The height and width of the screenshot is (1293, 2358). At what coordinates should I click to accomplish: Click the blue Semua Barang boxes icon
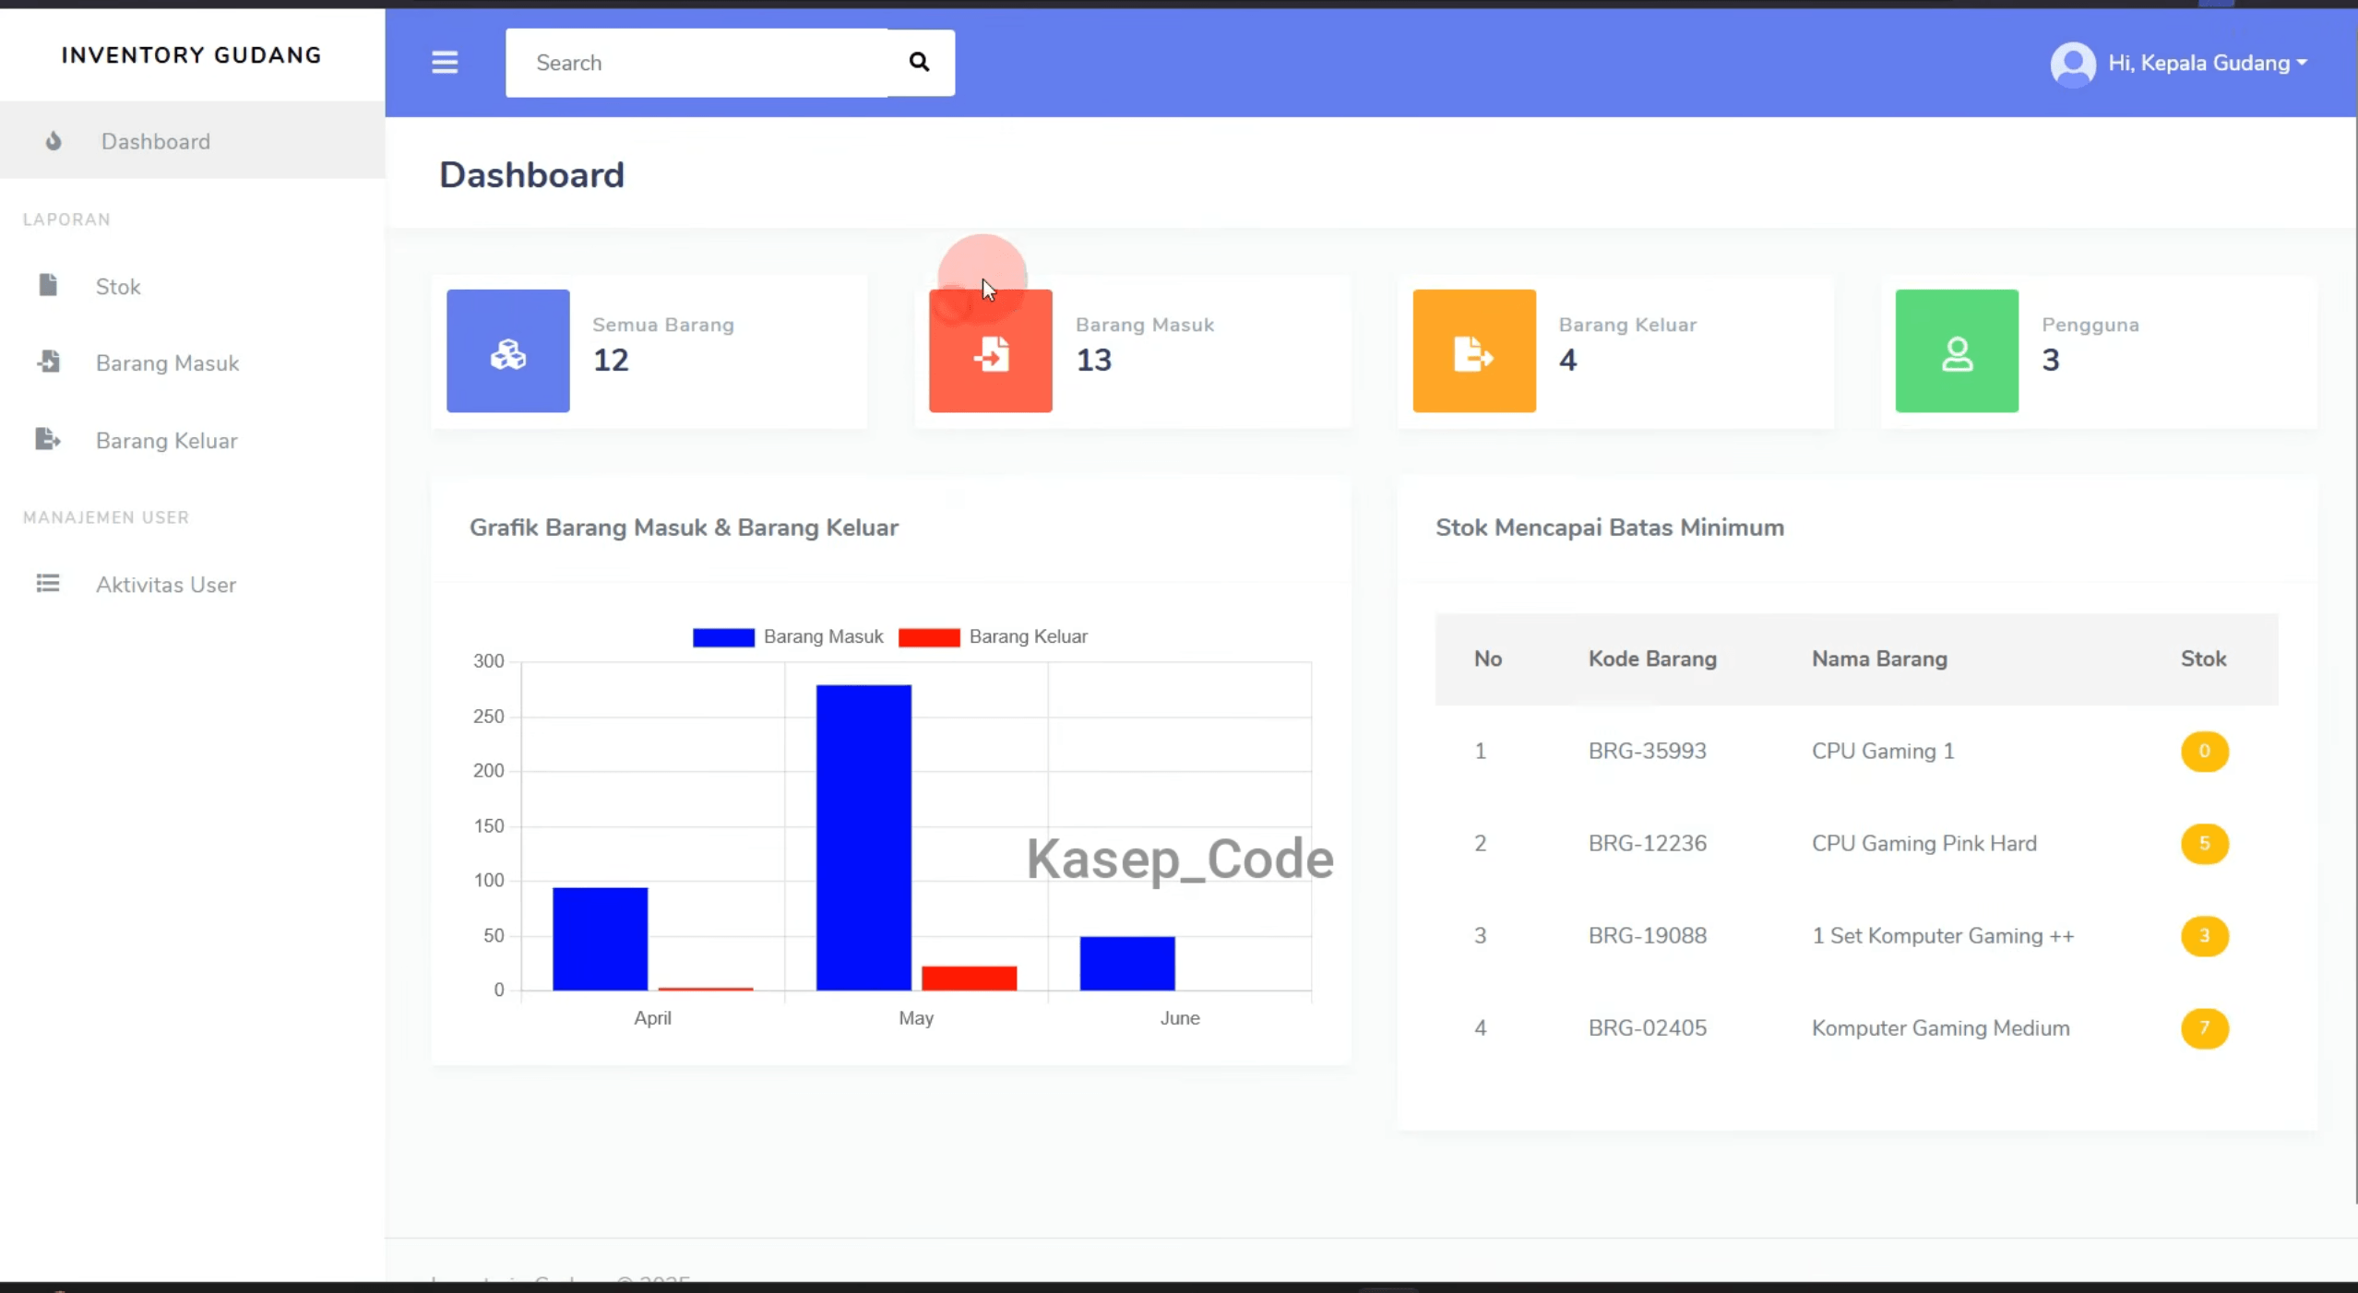[x=508, y=350]
